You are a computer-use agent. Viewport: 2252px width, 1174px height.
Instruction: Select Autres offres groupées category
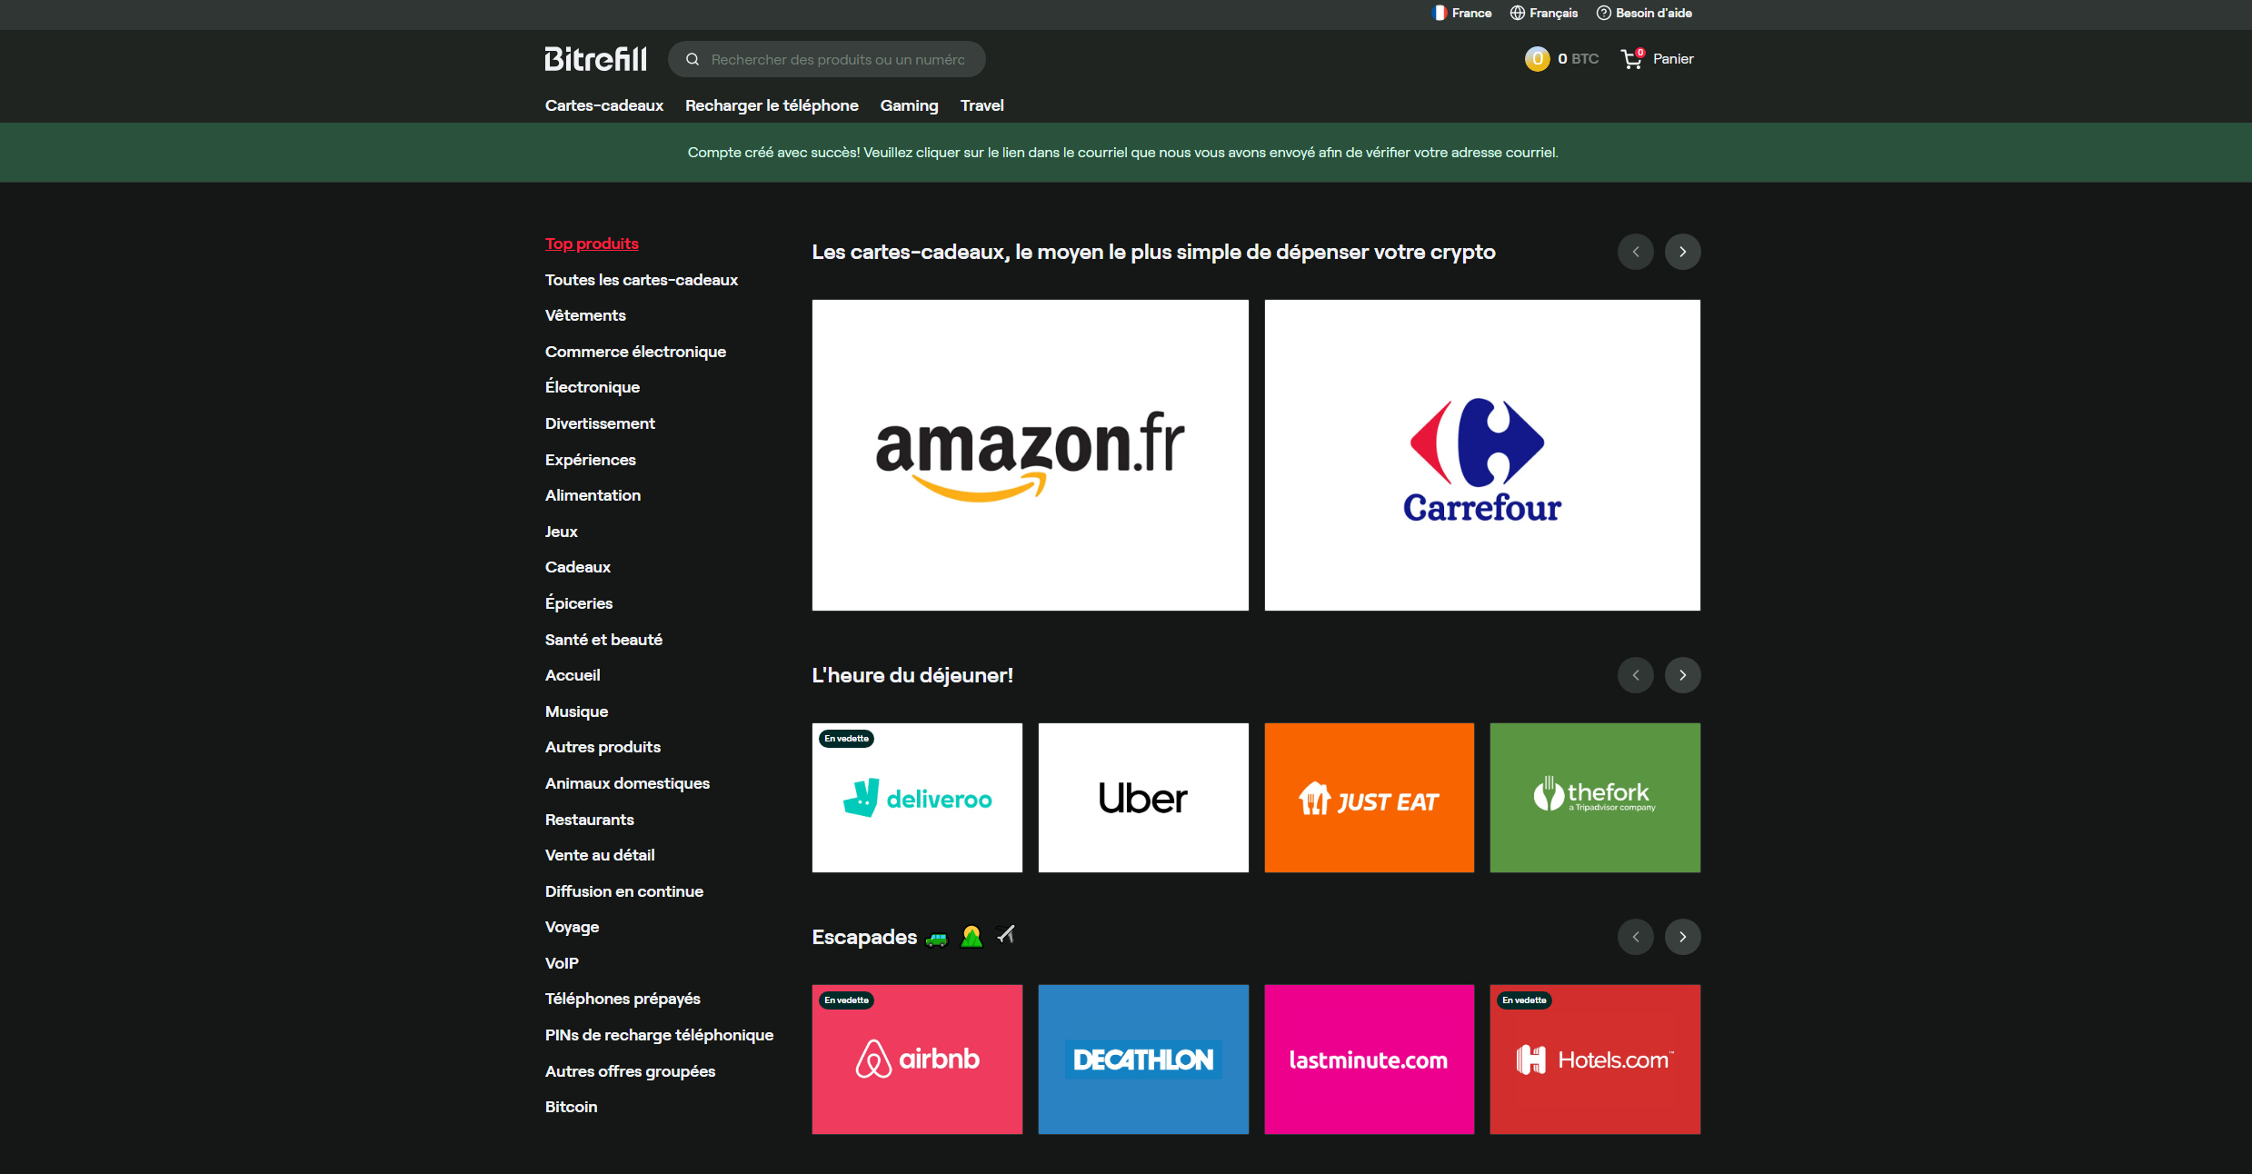pos(630,1071)
